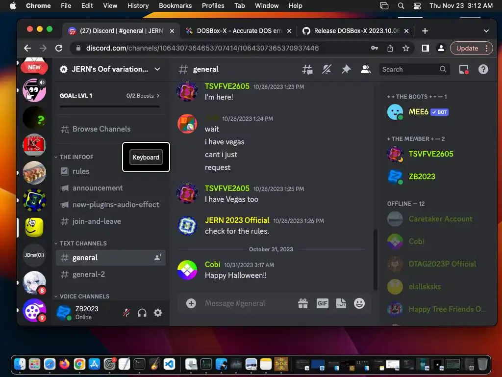Open the Discord help icon
Image resolution: width=502 pixels, height=377 pixels.
(483, 69)
